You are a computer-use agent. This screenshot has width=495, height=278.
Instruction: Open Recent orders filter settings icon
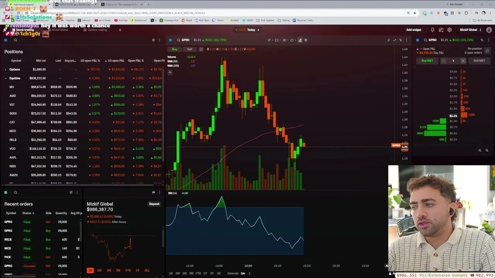[x=71, y=192]
